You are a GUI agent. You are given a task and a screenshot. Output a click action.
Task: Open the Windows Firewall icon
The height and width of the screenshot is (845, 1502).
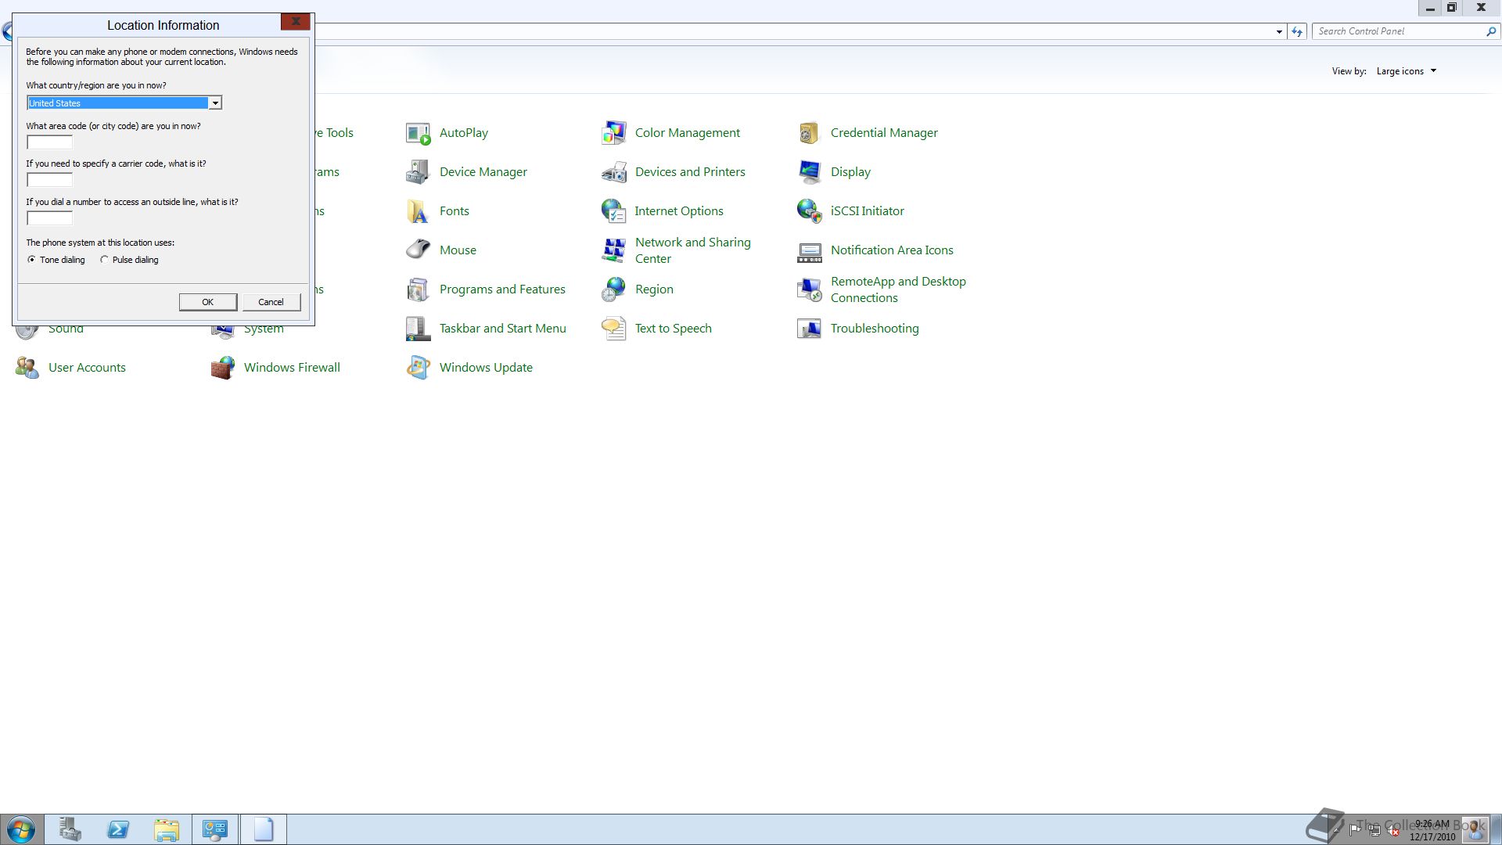click(x=222, y=368)
